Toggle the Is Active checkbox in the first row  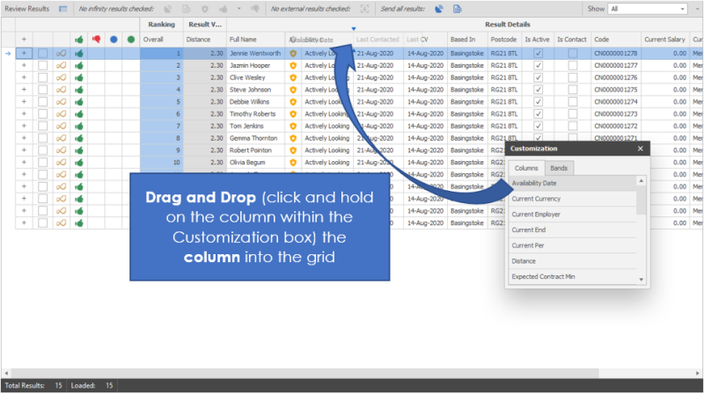538,54
